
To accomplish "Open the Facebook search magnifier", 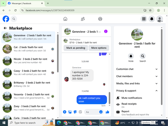I will click(14, 19).
